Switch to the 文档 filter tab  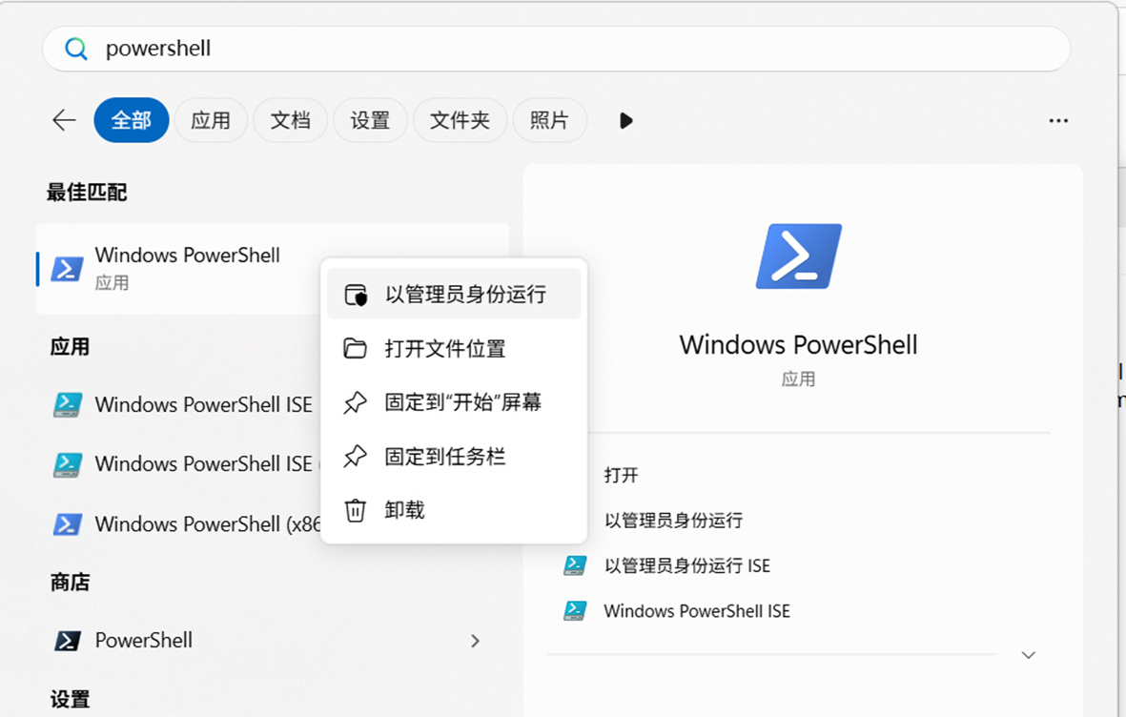pos(290,120)
